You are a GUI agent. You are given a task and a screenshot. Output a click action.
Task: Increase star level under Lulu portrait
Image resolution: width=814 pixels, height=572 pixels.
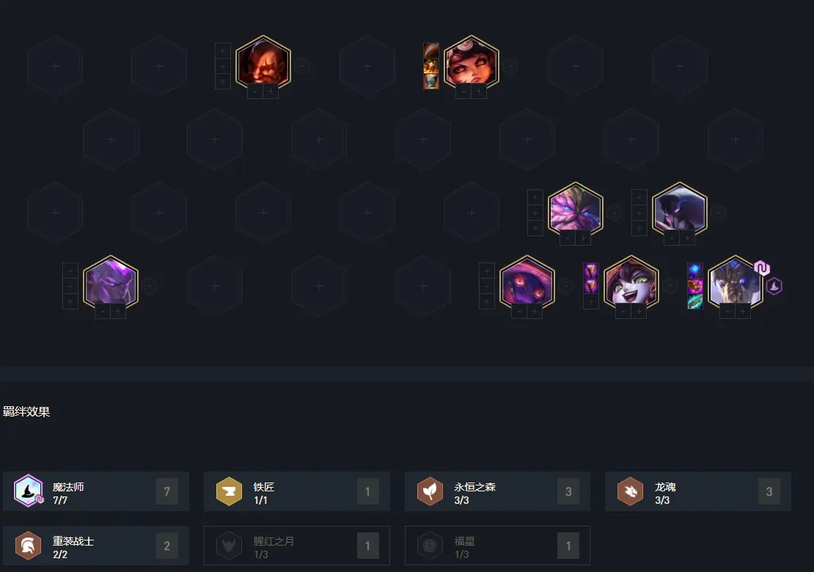coord(639,312)
